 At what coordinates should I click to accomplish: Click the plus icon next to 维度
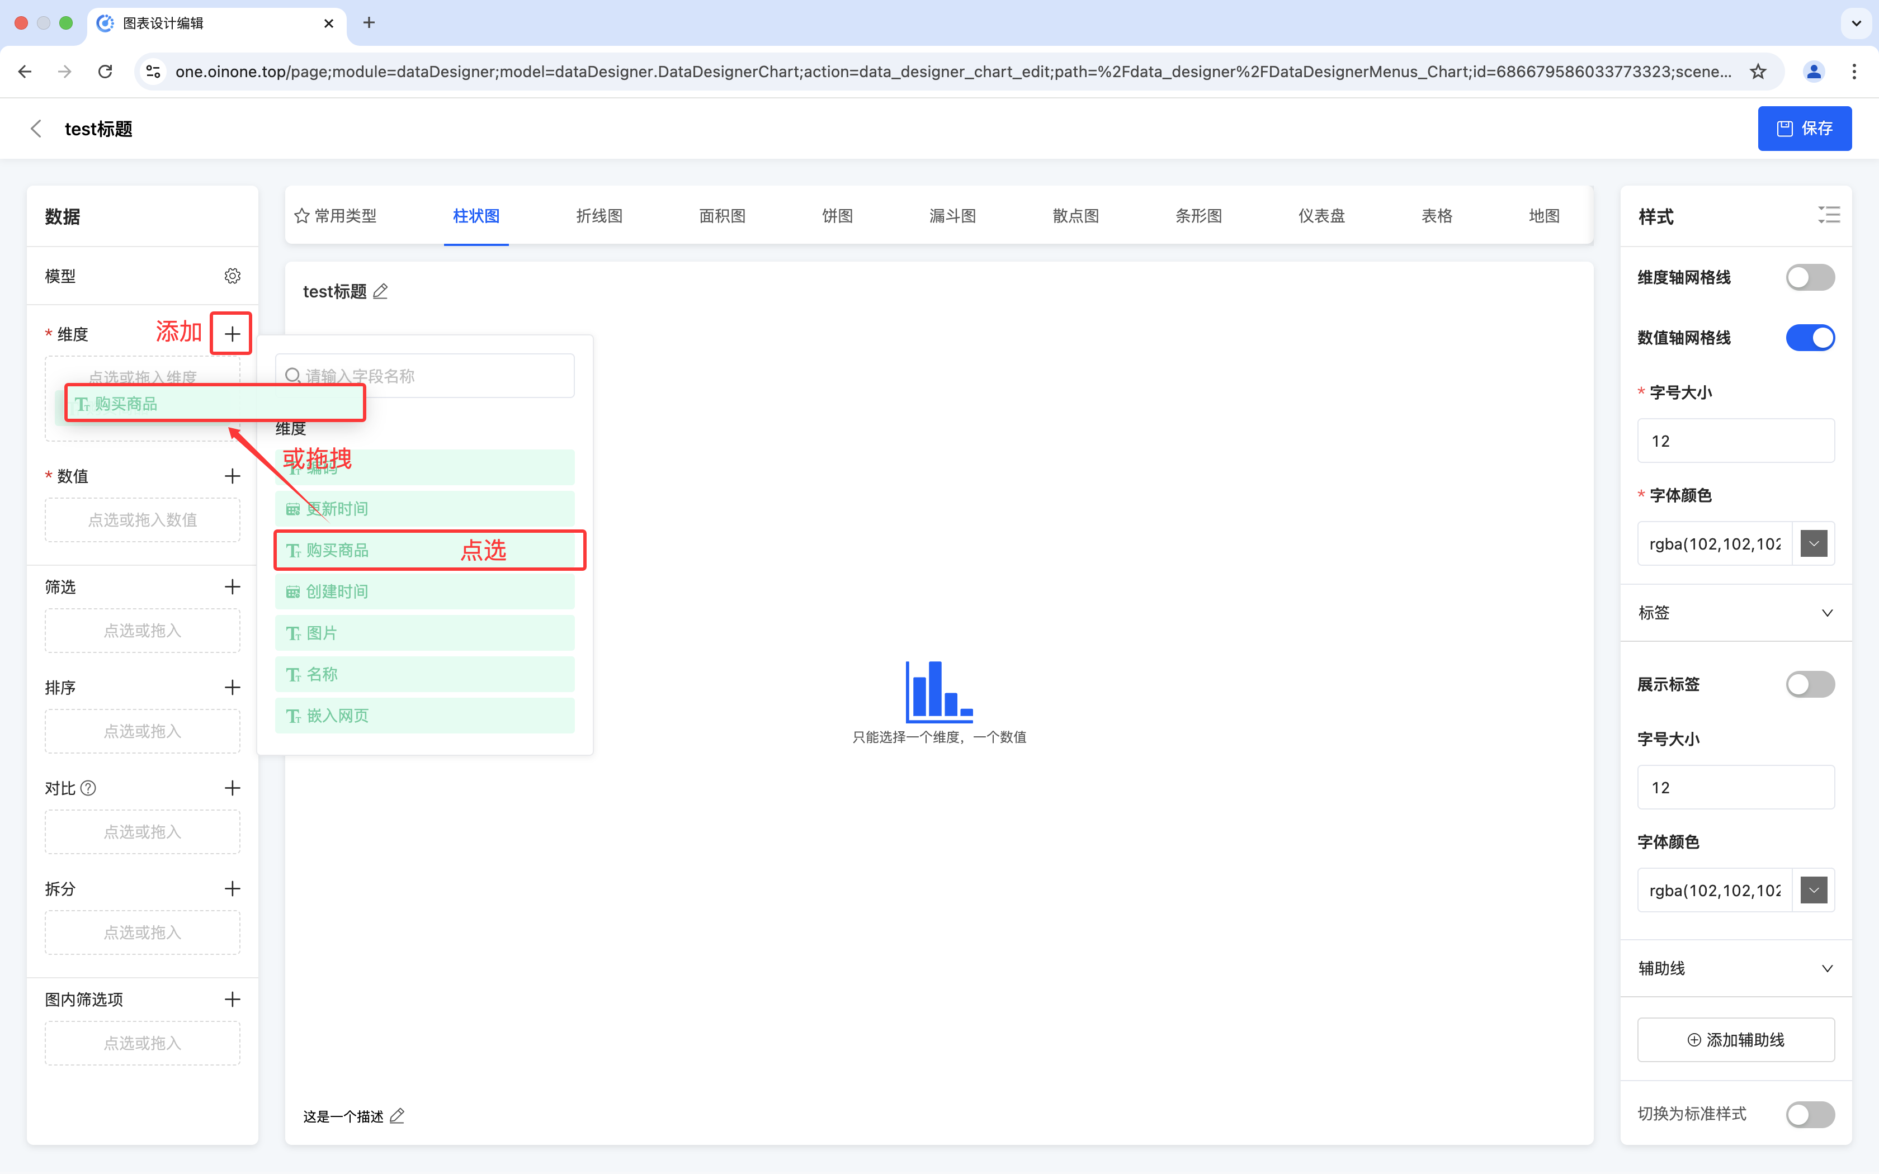click(232, 334)
